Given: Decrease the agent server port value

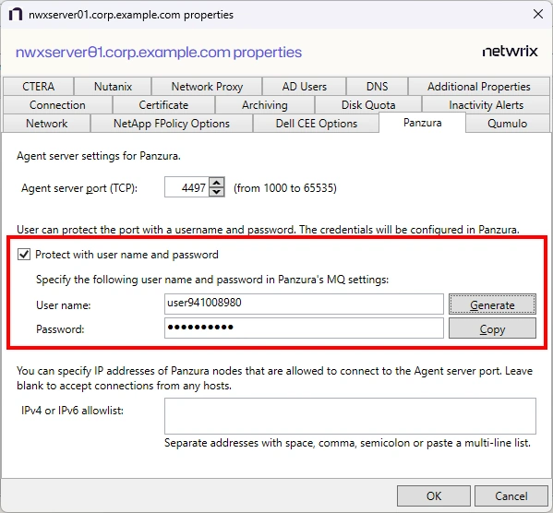Looking at the screenshot, I should tap(217, 192).
